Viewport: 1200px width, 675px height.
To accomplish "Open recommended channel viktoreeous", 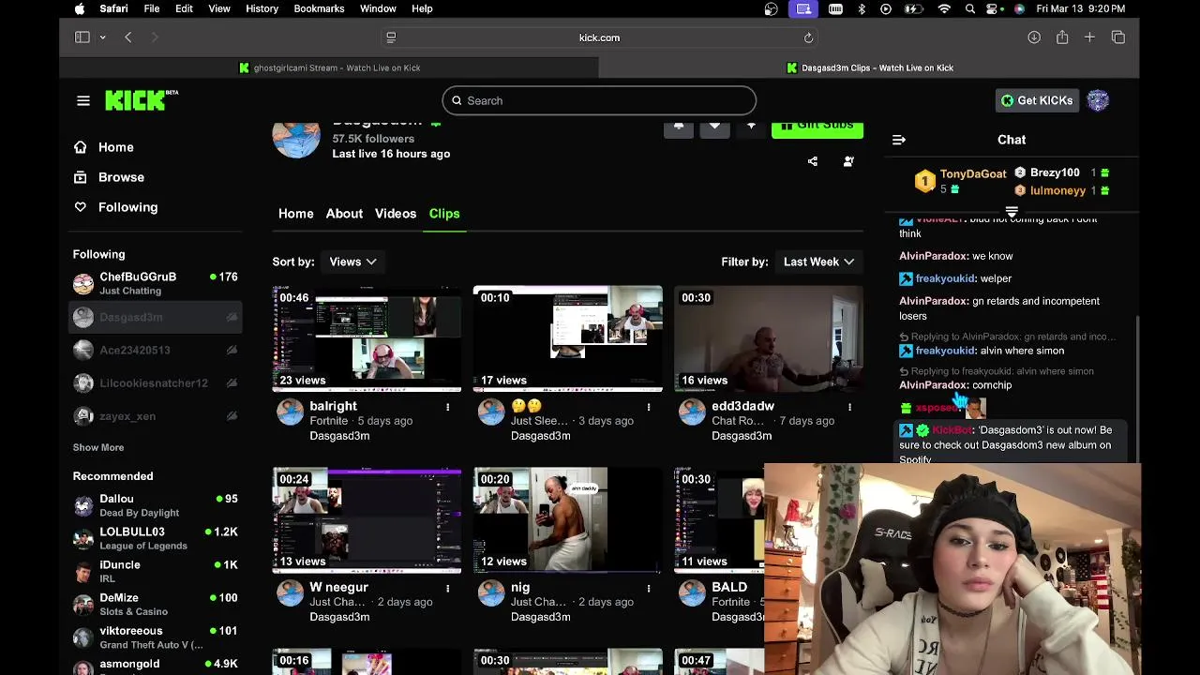I will click(156, 637).
